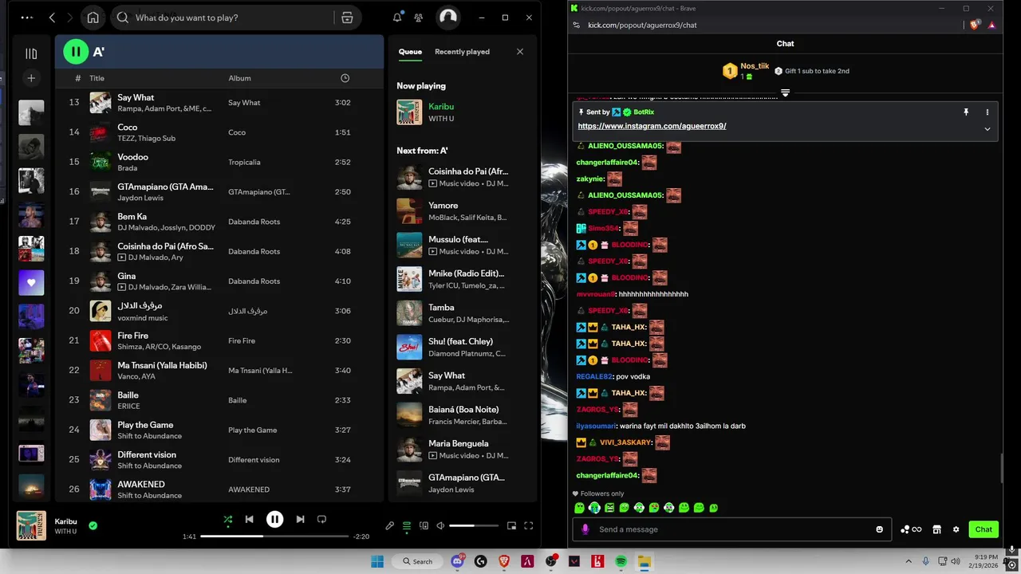Click the channel points icon in chat
The image size is (1021, 574).
tap(910, 529)
